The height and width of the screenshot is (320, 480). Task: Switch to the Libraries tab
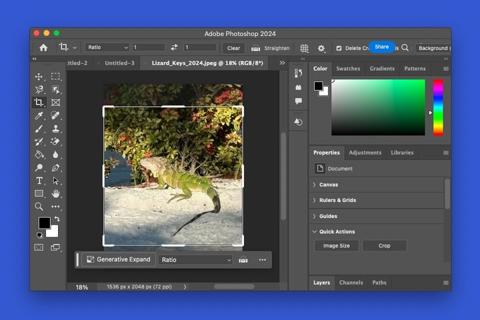402,153
